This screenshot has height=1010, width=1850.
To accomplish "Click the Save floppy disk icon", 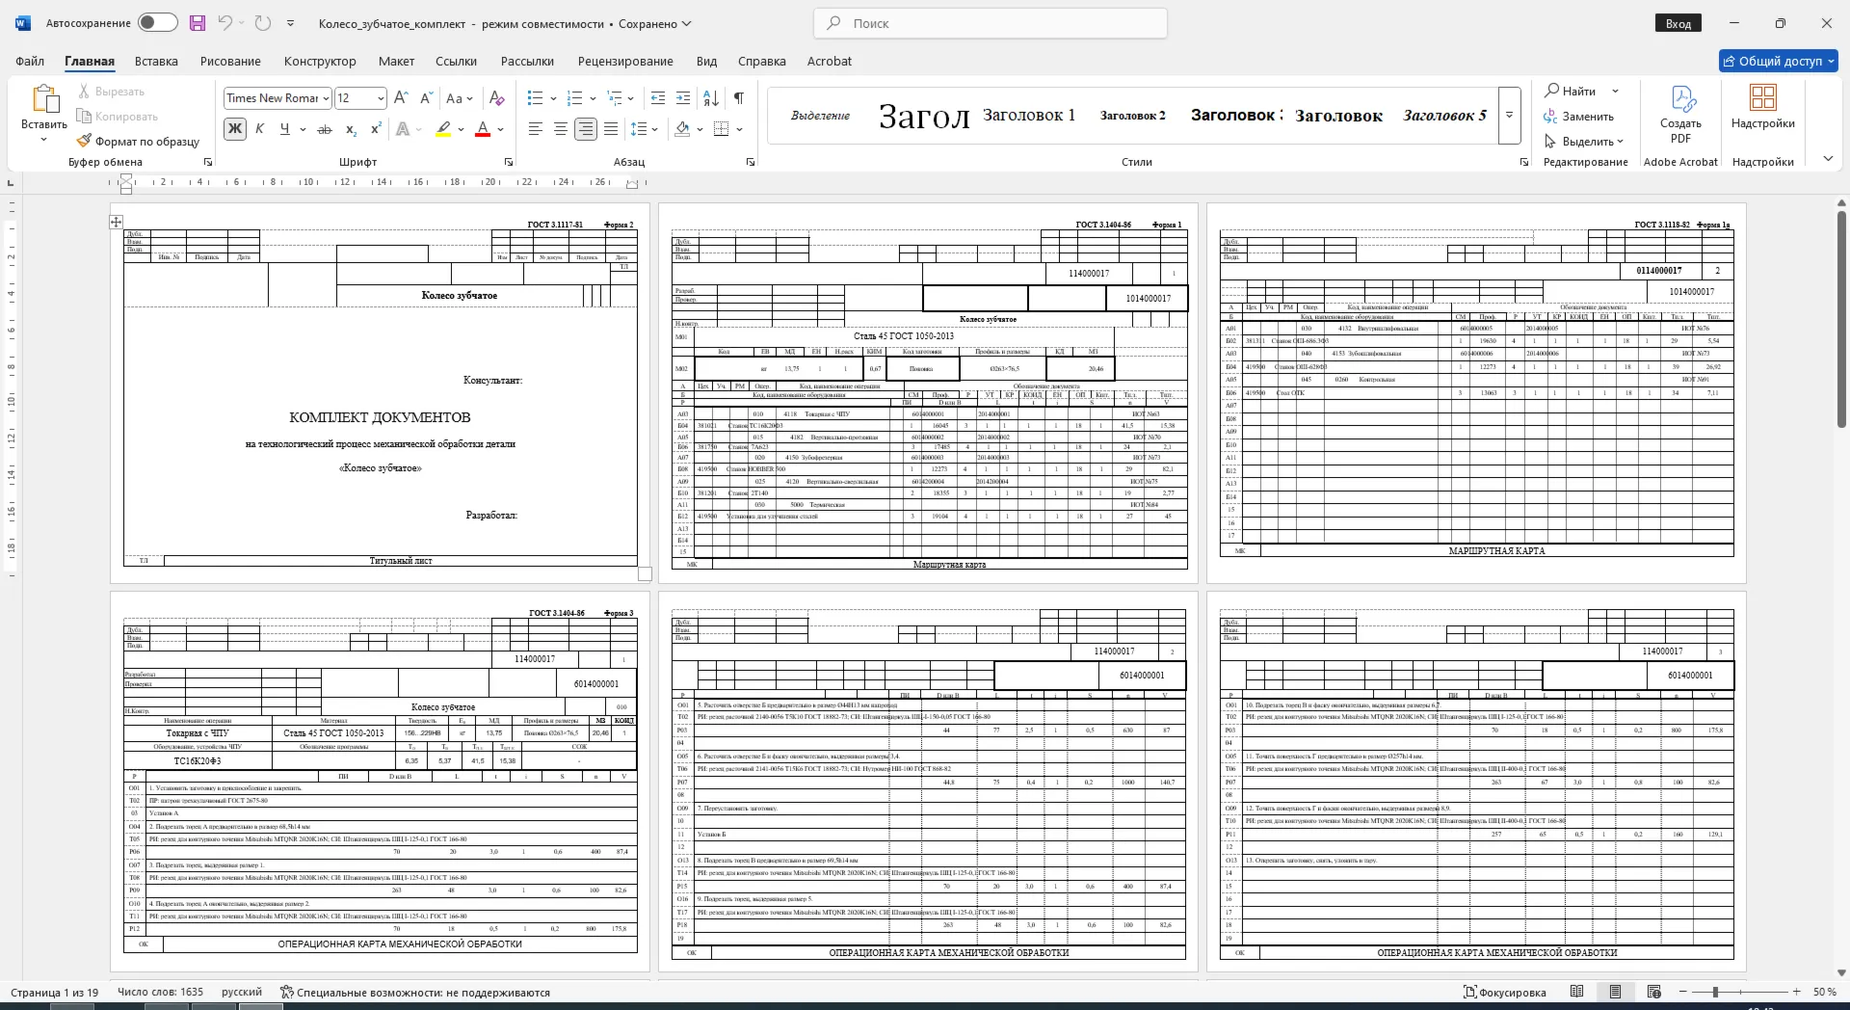I will coord(198,23).
